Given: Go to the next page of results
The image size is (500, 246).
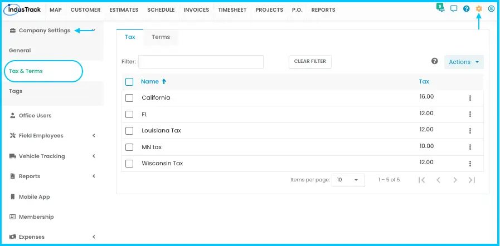Looking at the screenshot, I should [455, 180].
